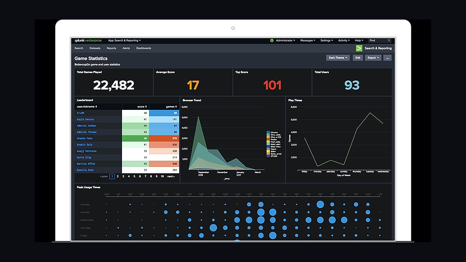The height and width of the screenshot is (262, 466).
Task: Expand the Help menu
Action: tap(359, 40)
